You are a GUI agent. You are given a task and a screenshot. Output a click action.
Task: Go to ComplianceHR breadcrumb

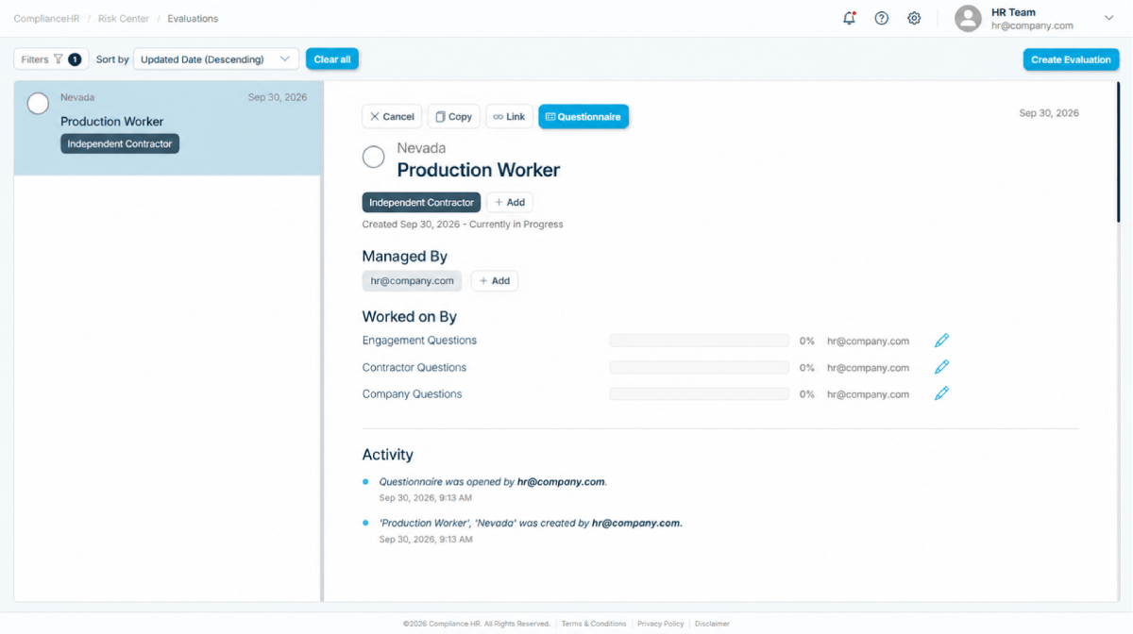[x=47, y=19]
